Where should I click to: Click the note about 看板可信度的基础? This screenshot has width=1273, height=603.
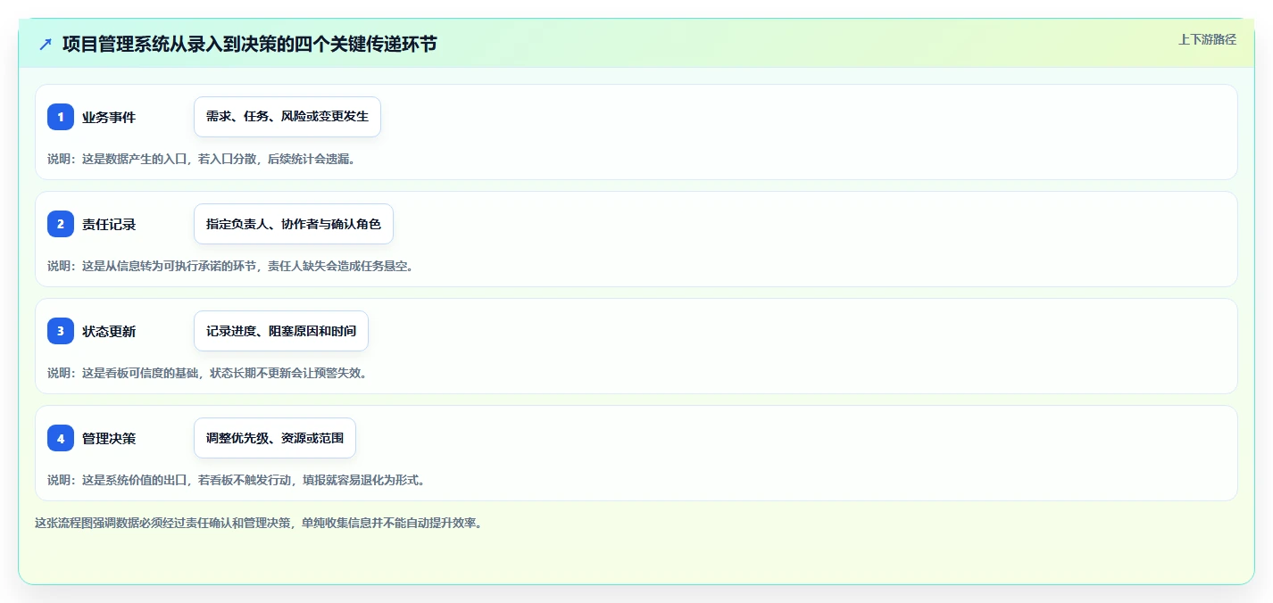207,373
